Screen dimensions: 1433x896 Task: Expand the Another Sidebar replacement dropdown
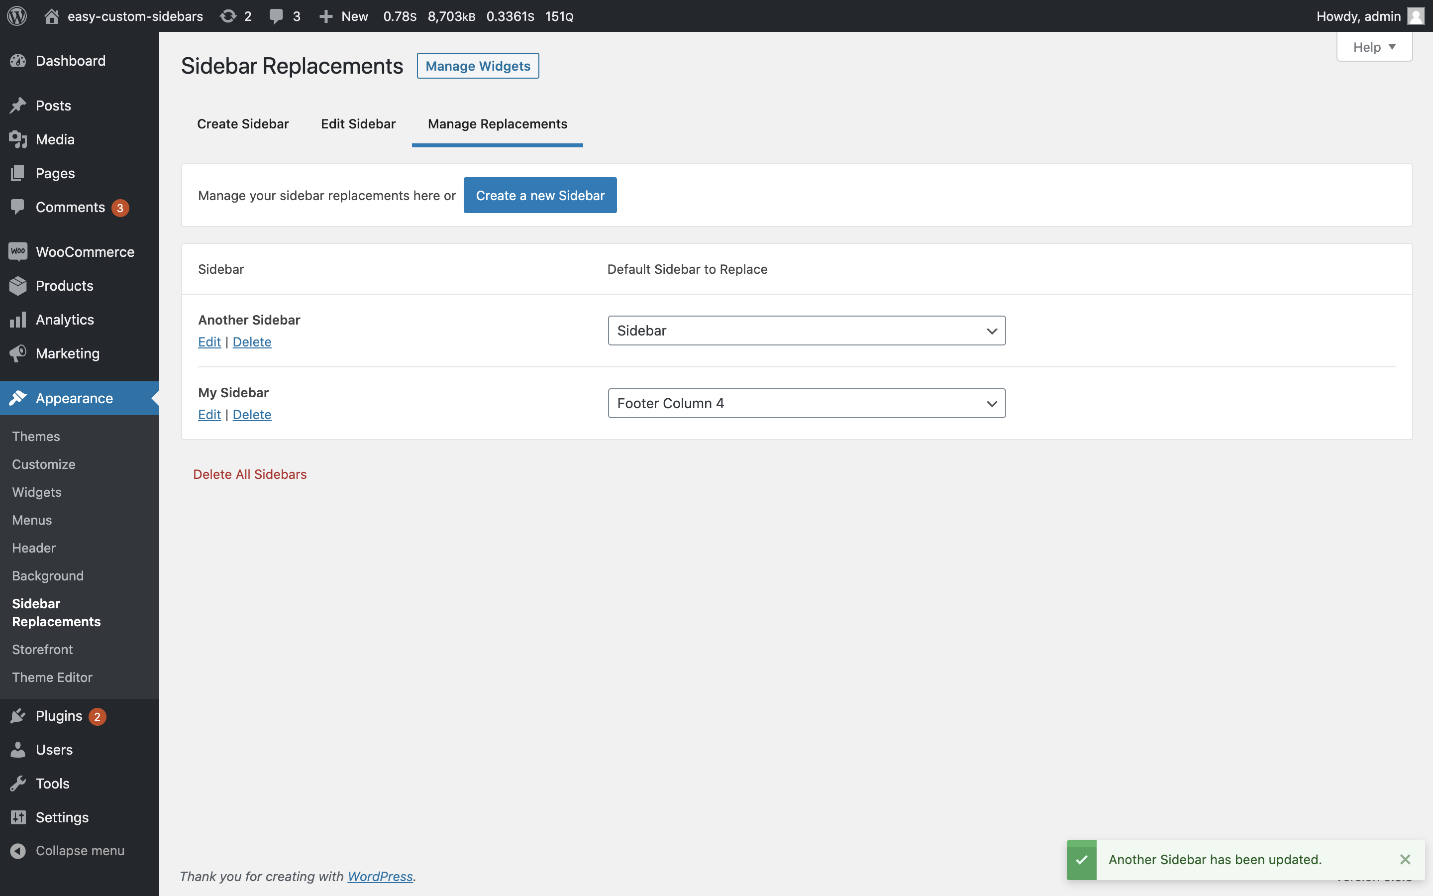pos(807,331)
